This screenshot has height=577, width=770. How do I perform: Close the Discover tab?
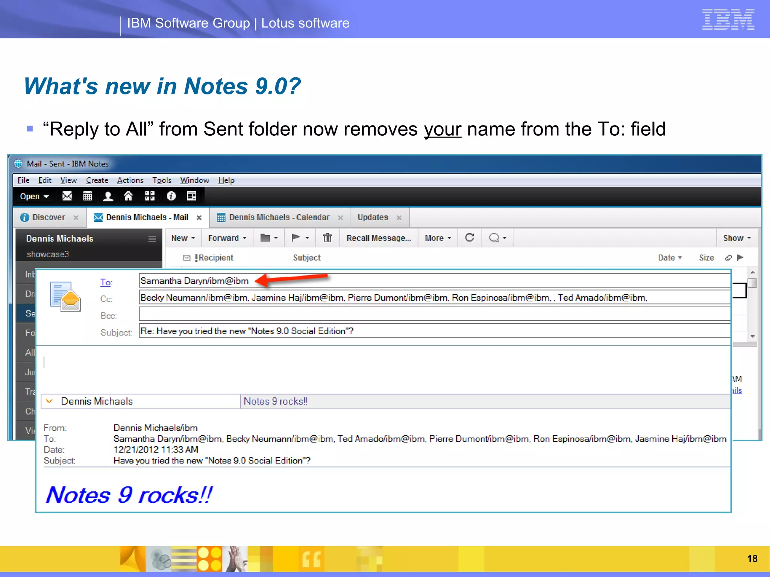point(76,218)
